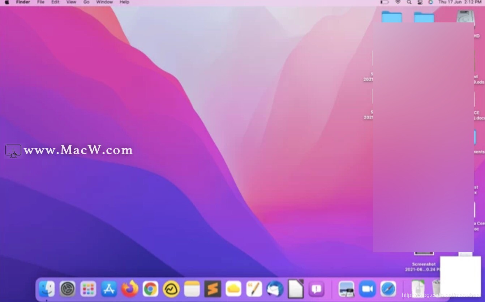This screenshot has height=302, width=485.
Task: Open System Preferences in the Dock
Action: pyautogui.click(x=68, y=289)
